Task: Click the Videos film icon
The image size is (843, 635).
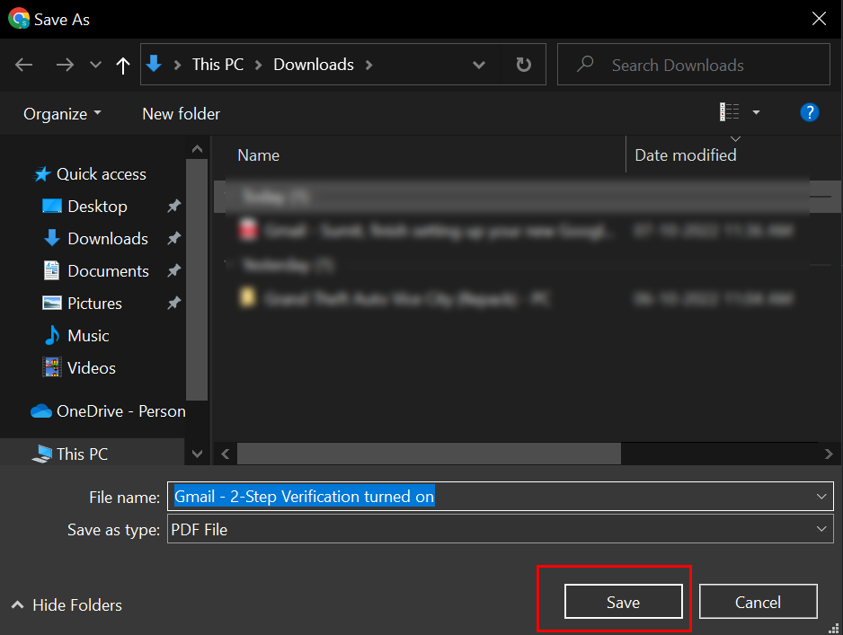Action: (51, 367)
